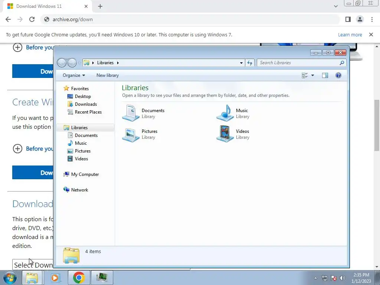380x285 pixels.
Task: Click Learn more link in update bar
Action: [350, 35]
